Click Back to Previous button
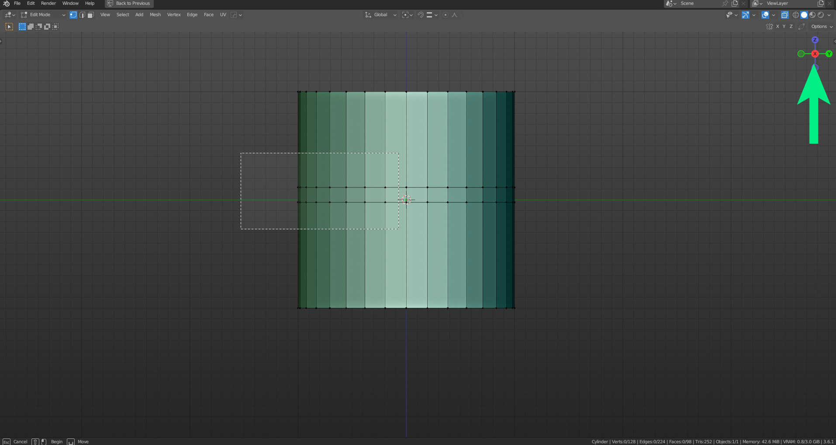The width and height of the screenshot is (836, 445). [129, 3]
